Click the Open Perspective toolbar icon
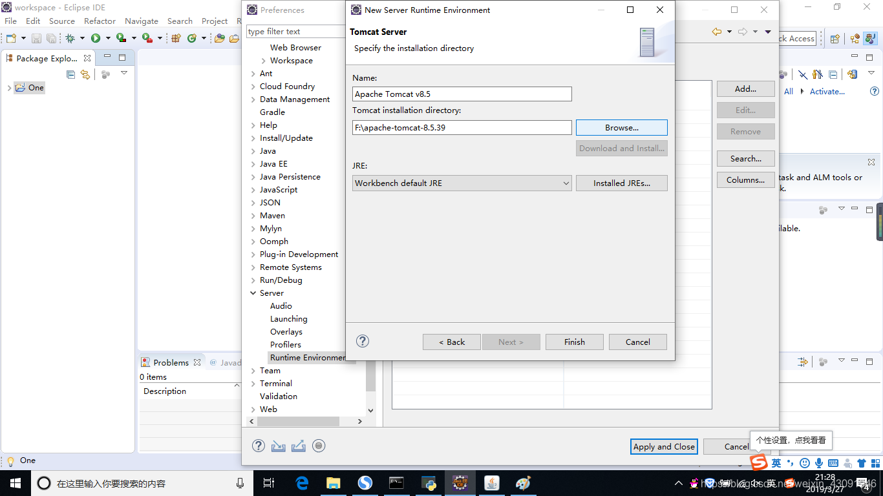 tap(835, 38)
